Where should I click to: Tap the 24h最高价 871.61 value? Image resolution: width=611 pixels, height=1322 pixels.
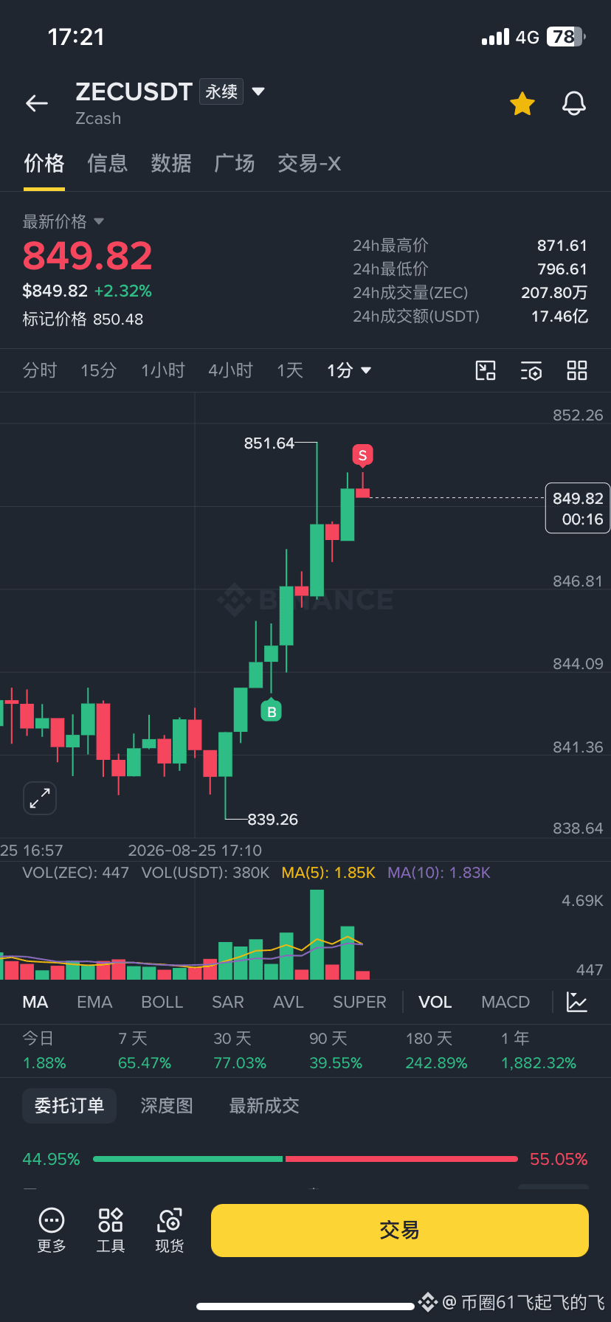pos(562,246)
